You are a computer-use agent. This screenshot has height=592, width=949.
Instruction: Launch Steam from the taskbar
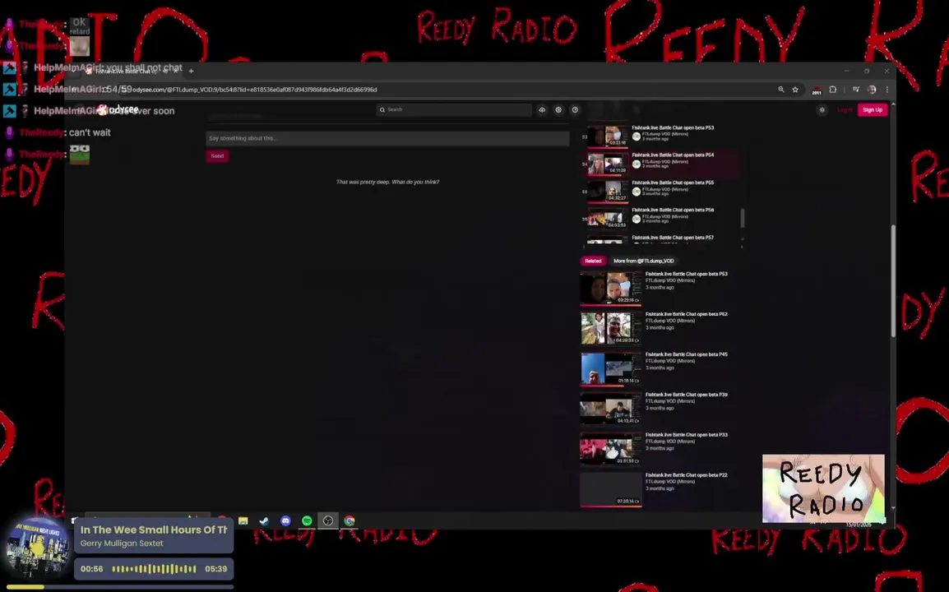click(x=264, y=520)
